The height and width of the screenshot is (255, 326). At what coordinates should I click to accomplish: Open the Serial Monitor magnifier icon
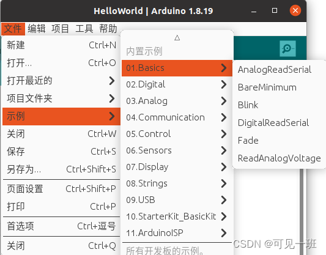click(287, 49)
